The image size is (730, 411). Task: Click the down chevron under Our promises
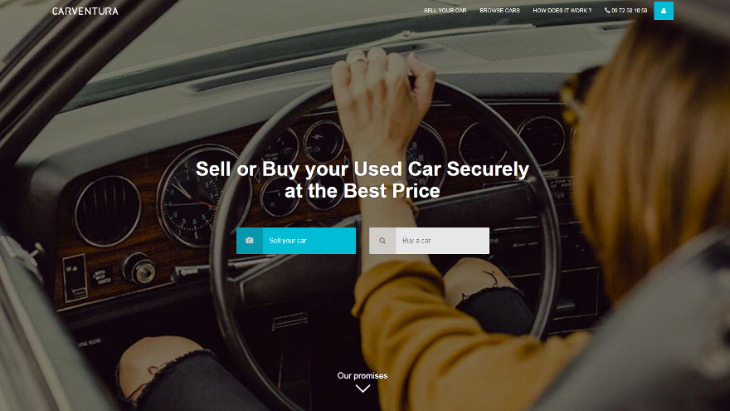(x=363, y=389)
